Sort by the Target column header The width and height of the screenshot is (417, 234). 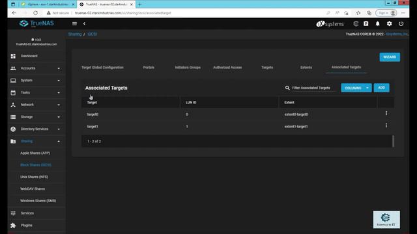tap(92, 103)
